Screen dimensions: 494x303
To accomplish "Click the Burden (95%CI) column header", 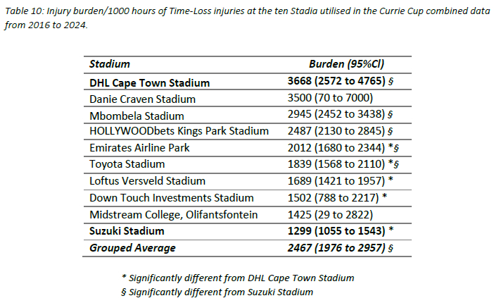I will pos(346,64).
